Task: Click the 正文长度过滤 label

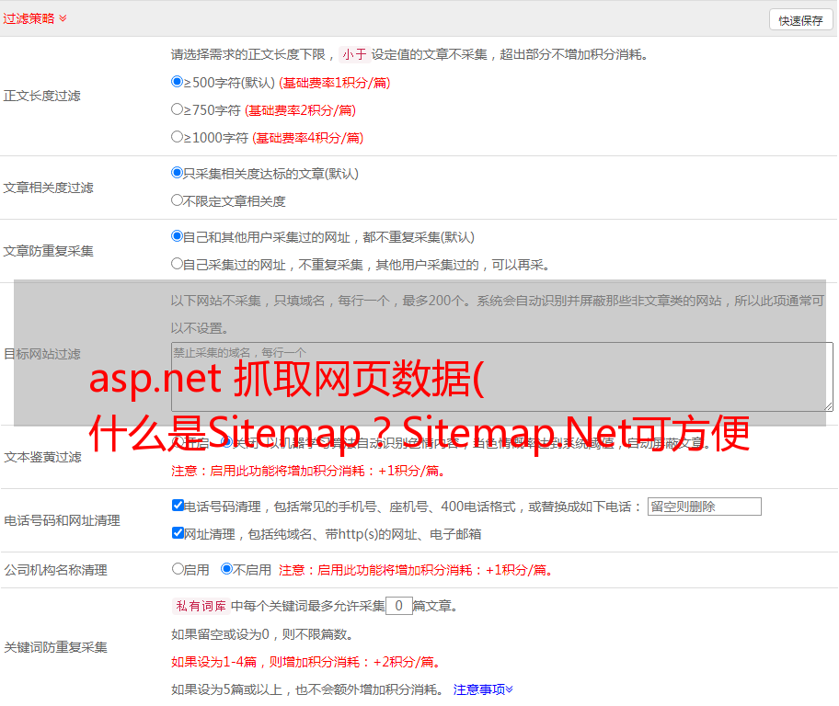Action: (42, 96)
